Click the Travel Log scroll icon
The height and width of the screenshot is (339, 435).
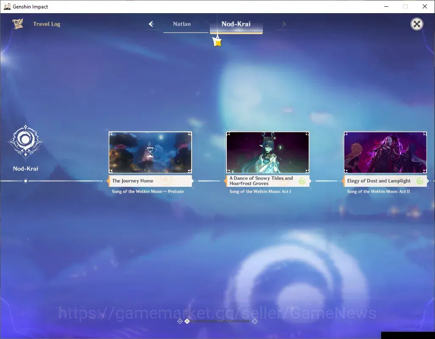[18, 24]
